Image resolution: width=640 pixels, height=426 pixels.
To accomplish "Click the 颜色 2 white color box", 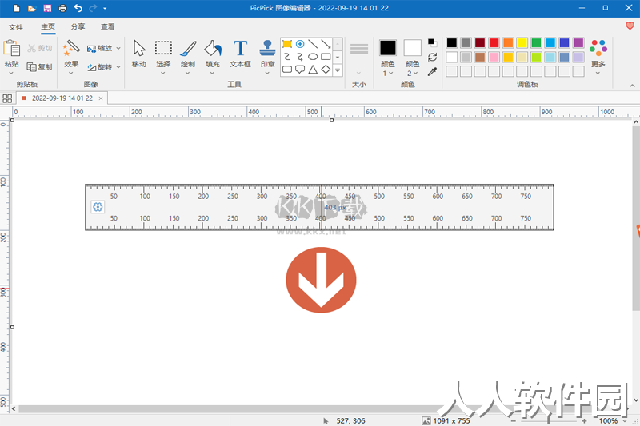I will (x=412, y=48).
